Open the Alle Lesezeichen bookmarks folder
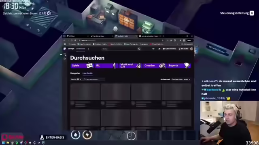The width and height of the screenshot is (259, 145). (187, 44)
